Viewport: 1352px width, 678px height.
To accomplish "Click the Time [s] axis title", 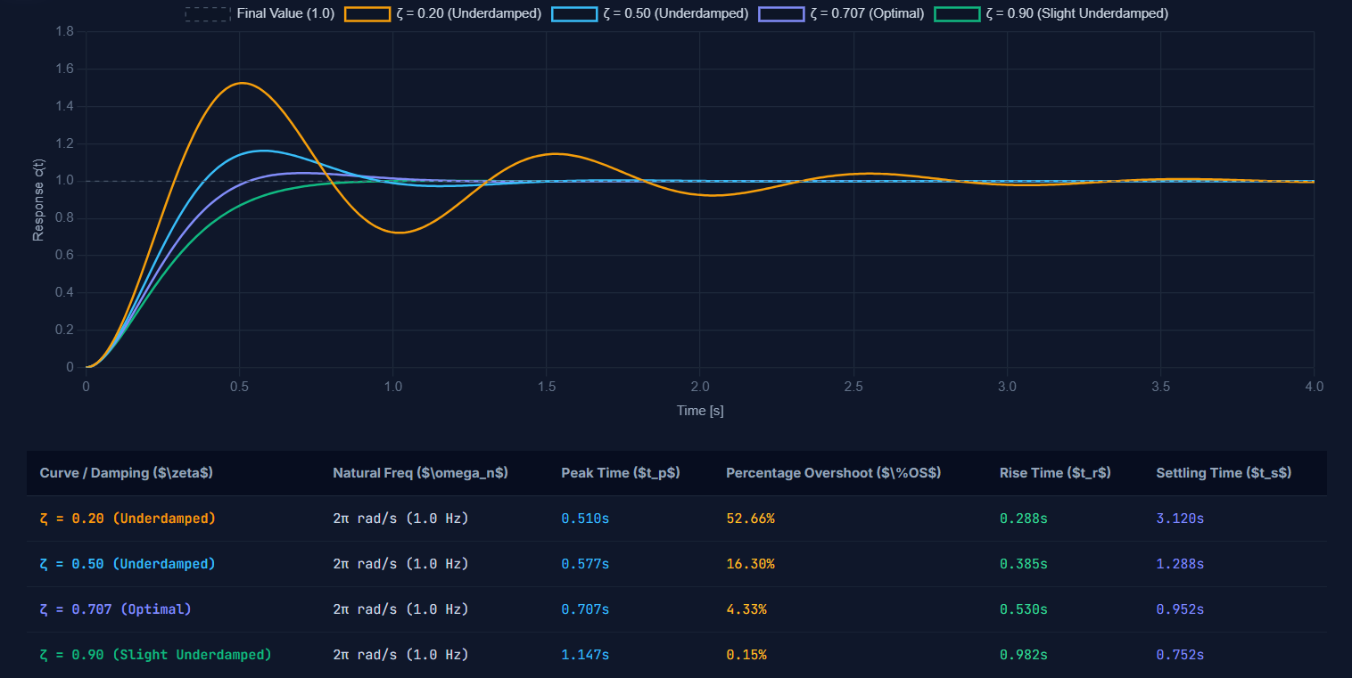I will pos(700,411).
